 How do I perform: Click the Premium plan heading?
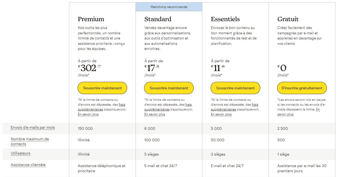pos(91,19)
